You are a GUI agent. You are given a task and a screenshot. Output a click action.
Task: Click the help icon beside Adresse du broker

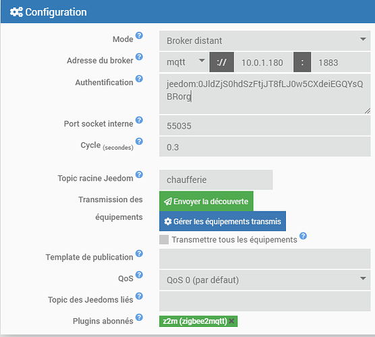[x=139, y=57]
